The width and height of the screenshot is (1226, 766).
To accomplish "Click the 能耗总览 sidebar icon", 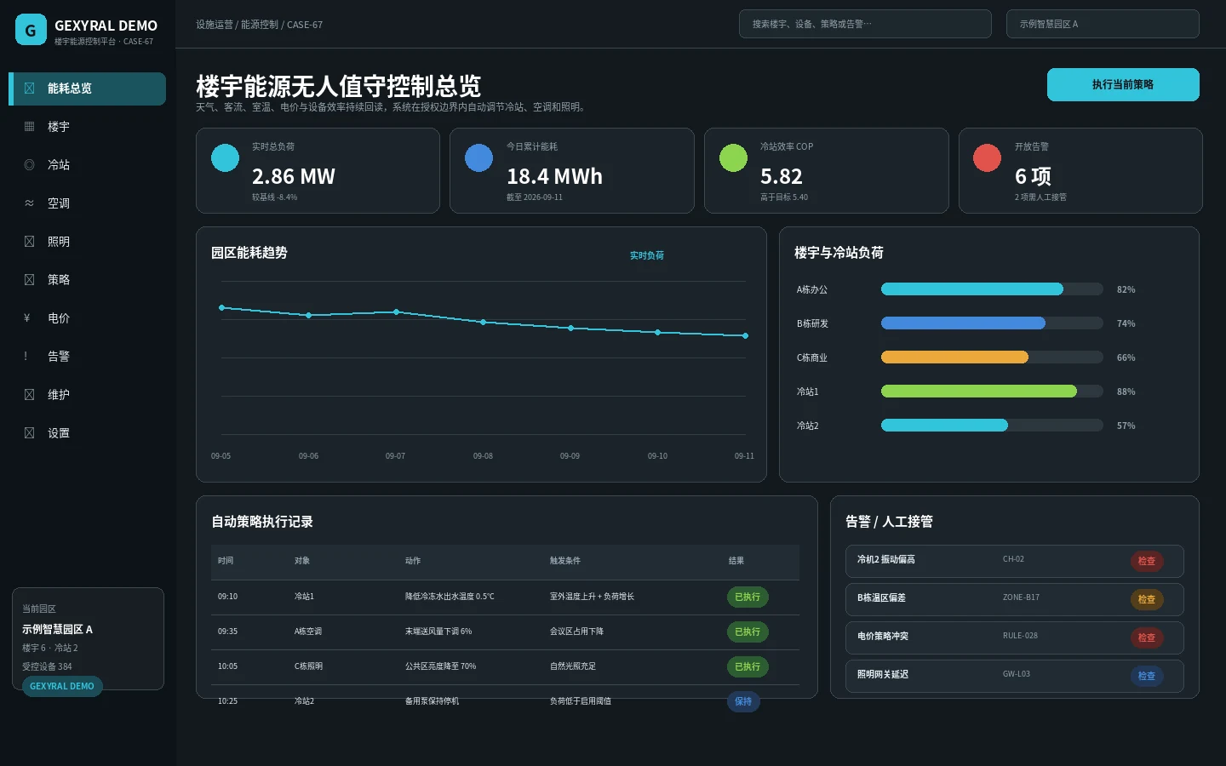I will [30, 89].
